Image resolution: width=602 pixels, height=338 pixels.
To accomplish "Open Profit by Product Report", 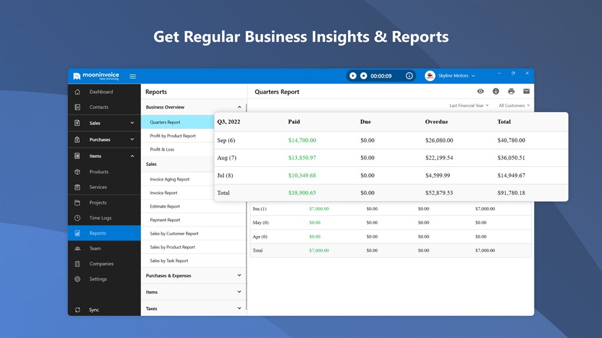I will (x=178, y=136).
